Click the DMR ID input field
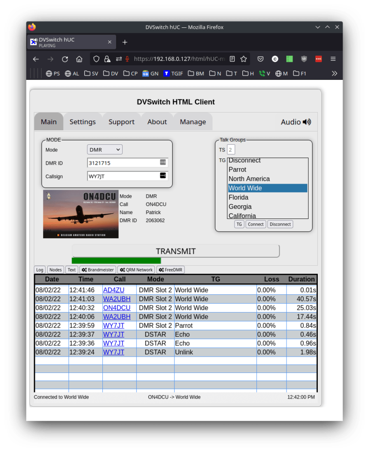369x452 pixels. (x=128, y=163)
